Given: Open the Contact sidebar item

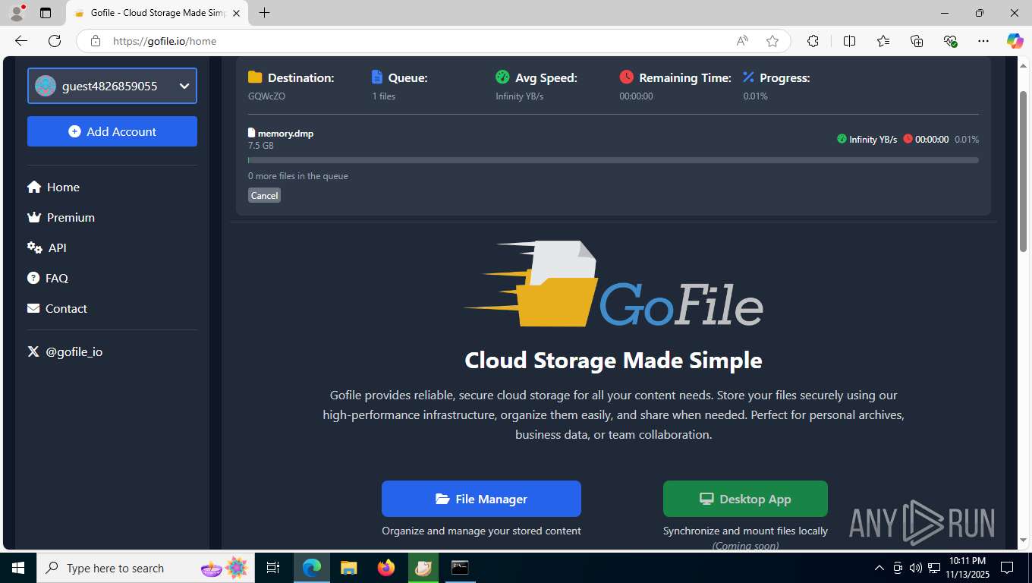Looking at the screenshot, I should 57,308.
